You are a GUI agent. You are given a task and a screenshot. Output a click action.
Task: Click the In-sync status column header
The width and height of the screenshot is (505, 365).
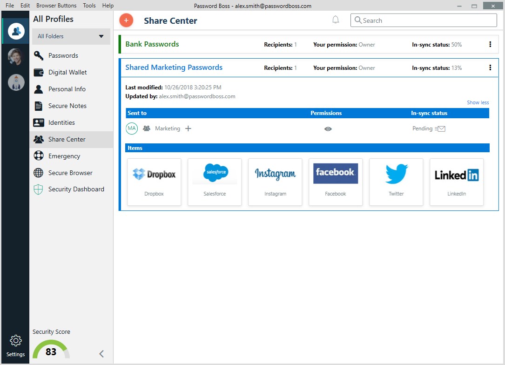(429, 113)
